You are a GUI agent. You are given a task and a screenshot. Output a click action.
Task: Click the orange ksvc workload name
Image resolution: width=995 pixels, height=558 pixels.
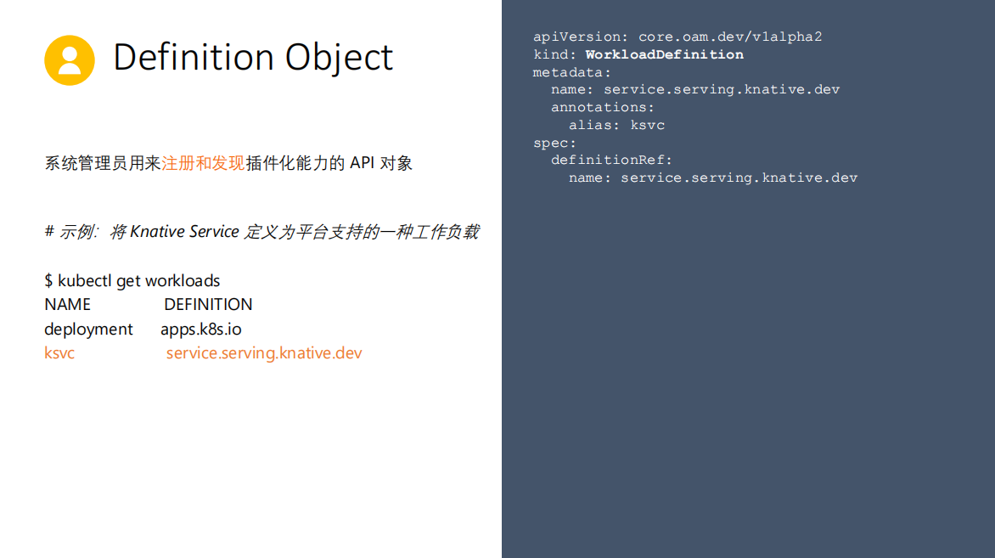59,352
